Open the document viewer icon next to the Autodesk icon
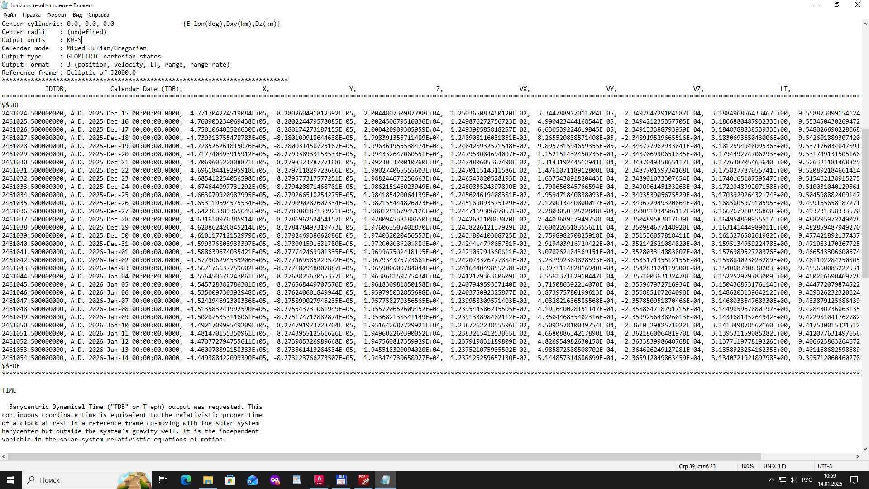The height and width of the screenshot is (489, 869). click(297, 480)
